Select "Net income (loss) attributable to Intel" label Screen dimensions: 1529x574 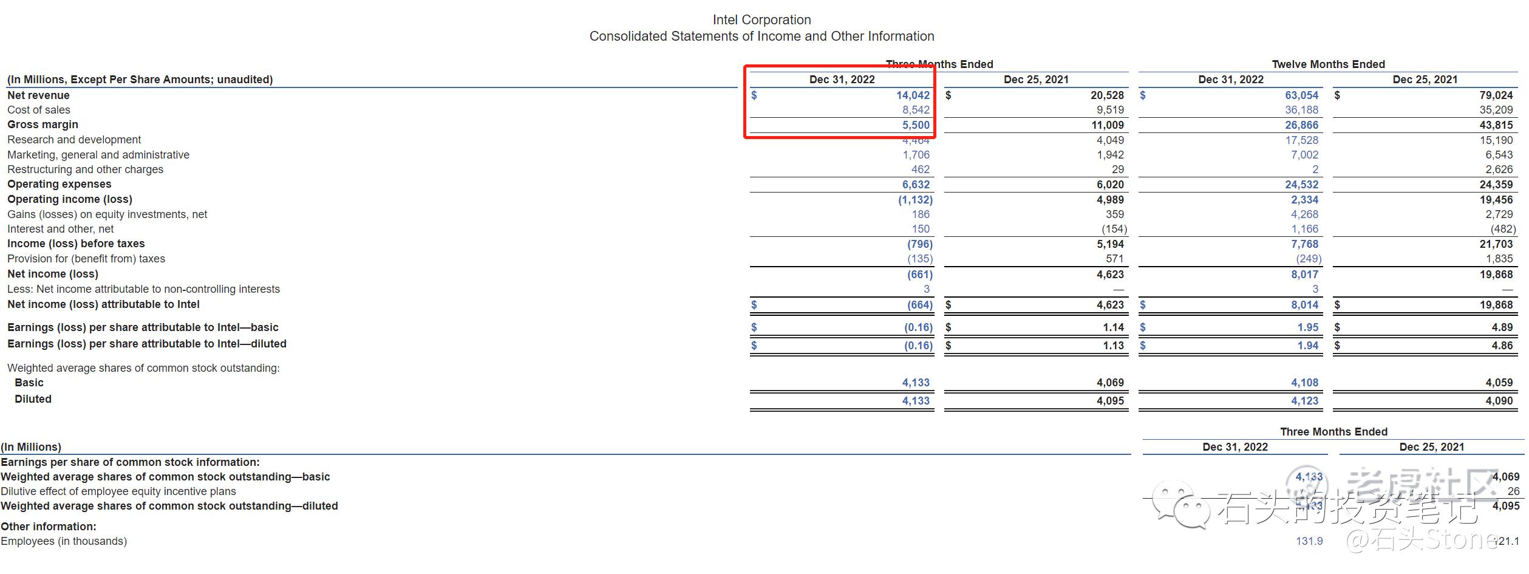103,304
